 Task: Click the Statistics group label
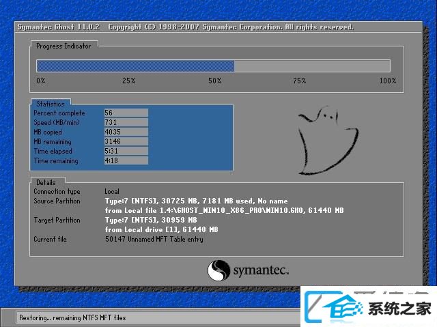51,104
